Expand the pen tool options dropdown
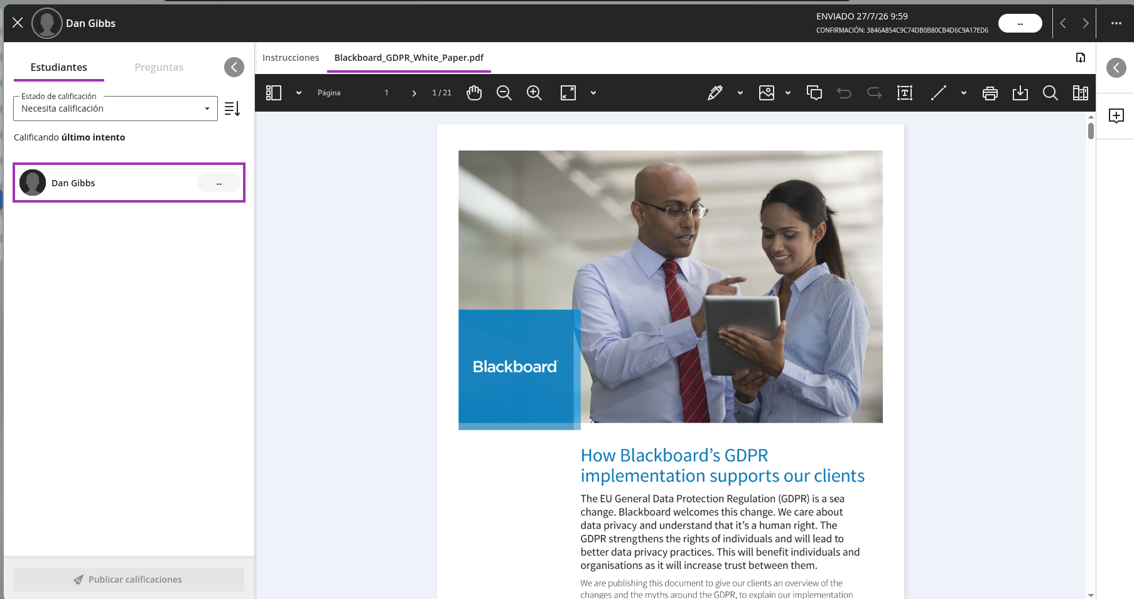1134x599 pixels. tap(740, 93)
